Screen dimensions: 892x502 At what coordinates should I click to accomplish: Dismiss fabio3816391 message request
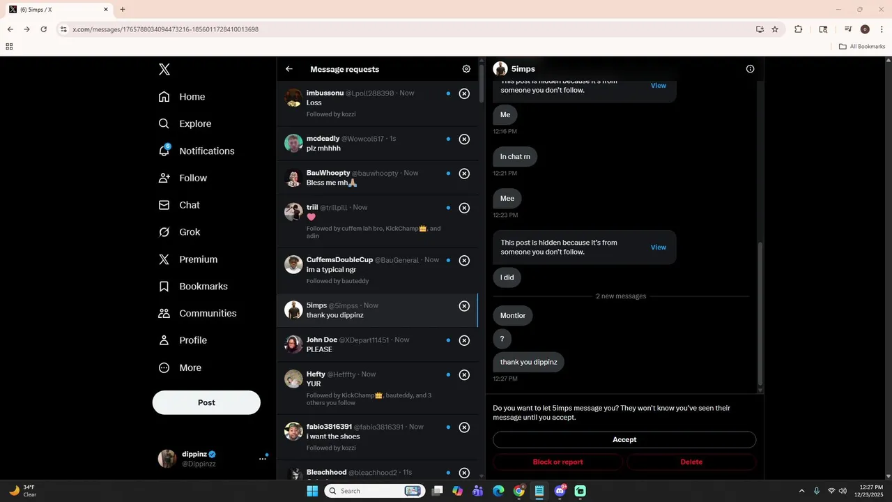click(464, 427)
